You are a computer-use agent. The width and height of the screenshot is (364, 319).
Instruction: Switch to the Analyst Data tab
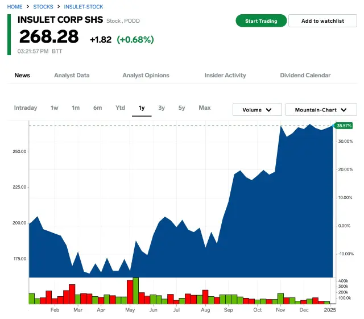(72, 75)
